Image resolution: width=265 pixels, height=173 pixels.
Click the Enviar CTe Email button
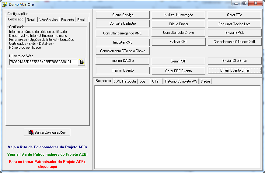pos(235,61)
